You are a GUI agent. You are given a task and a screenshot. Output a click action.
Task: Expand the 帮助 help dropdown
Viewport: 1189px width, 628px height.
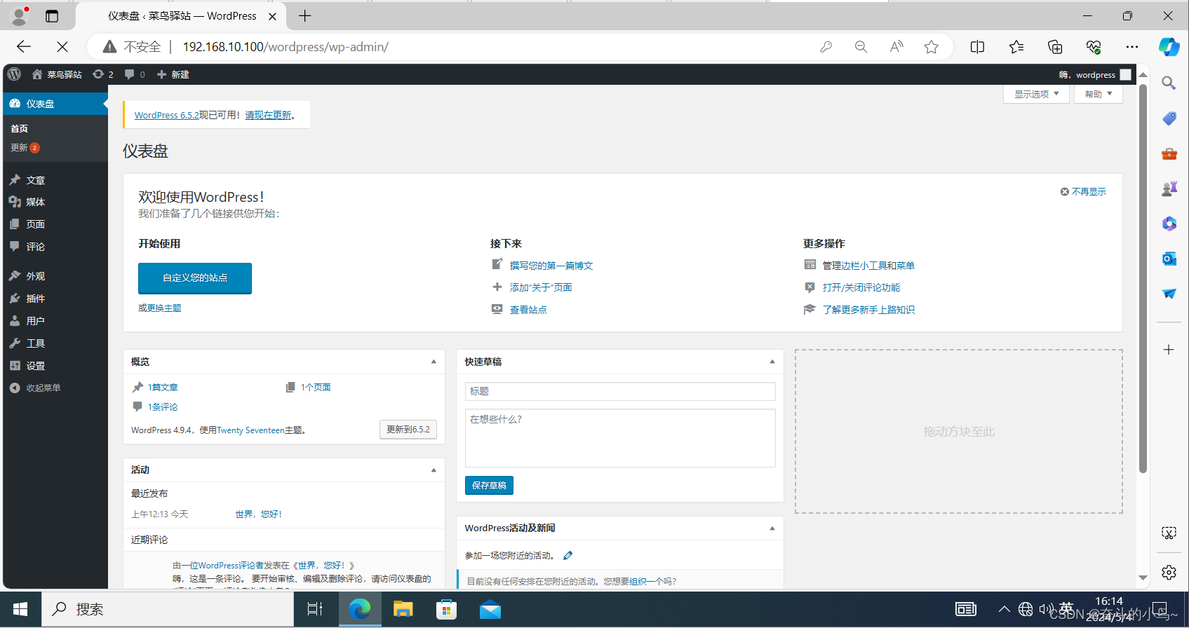click(1098, 94)
